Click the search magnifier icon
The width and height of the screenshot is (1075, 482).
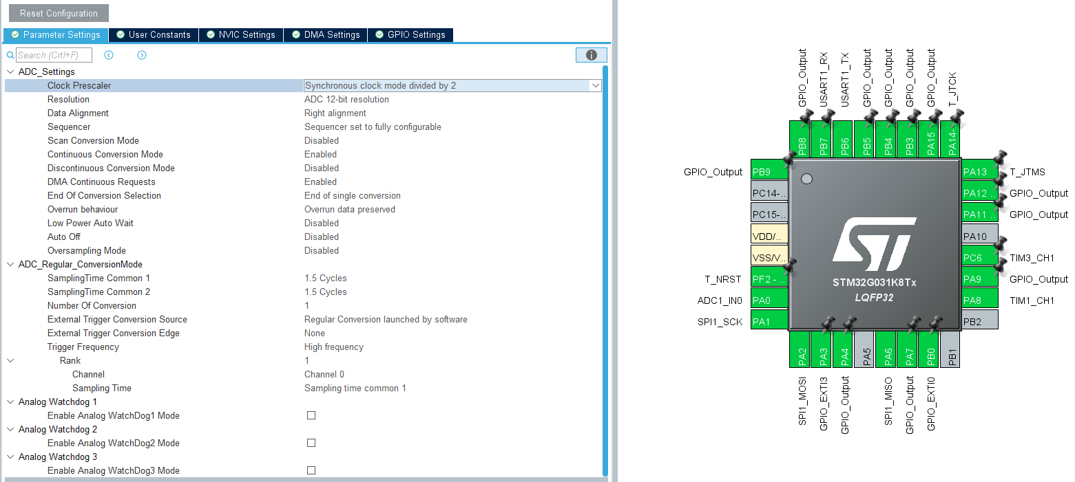pyautogui.click(x=8, y=54)
